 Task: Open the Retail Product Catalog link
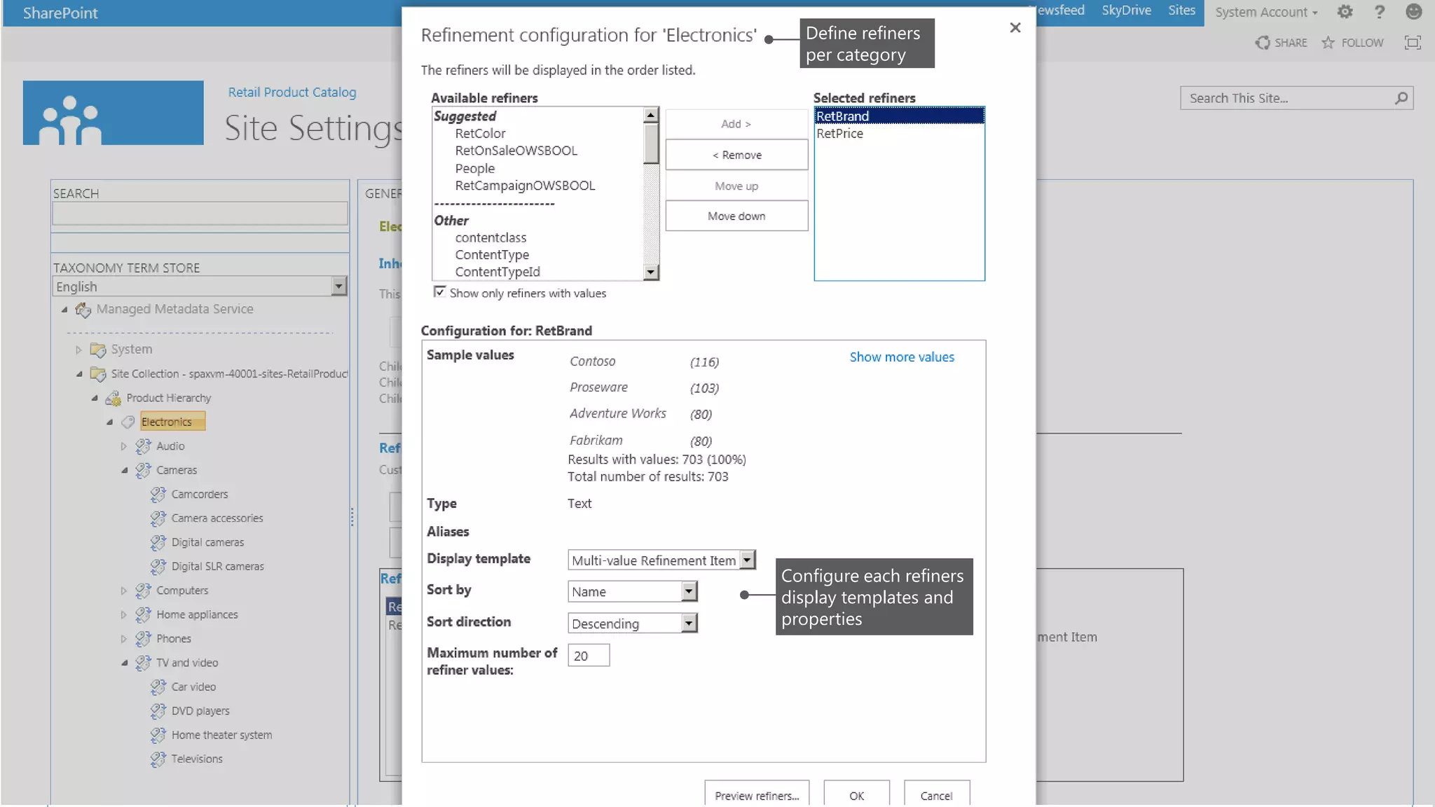coord(292,92)
